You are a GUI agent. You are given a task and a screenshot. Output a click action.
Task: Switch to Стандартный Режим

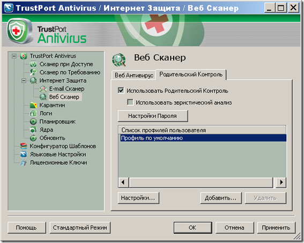(x=80, y=227)
